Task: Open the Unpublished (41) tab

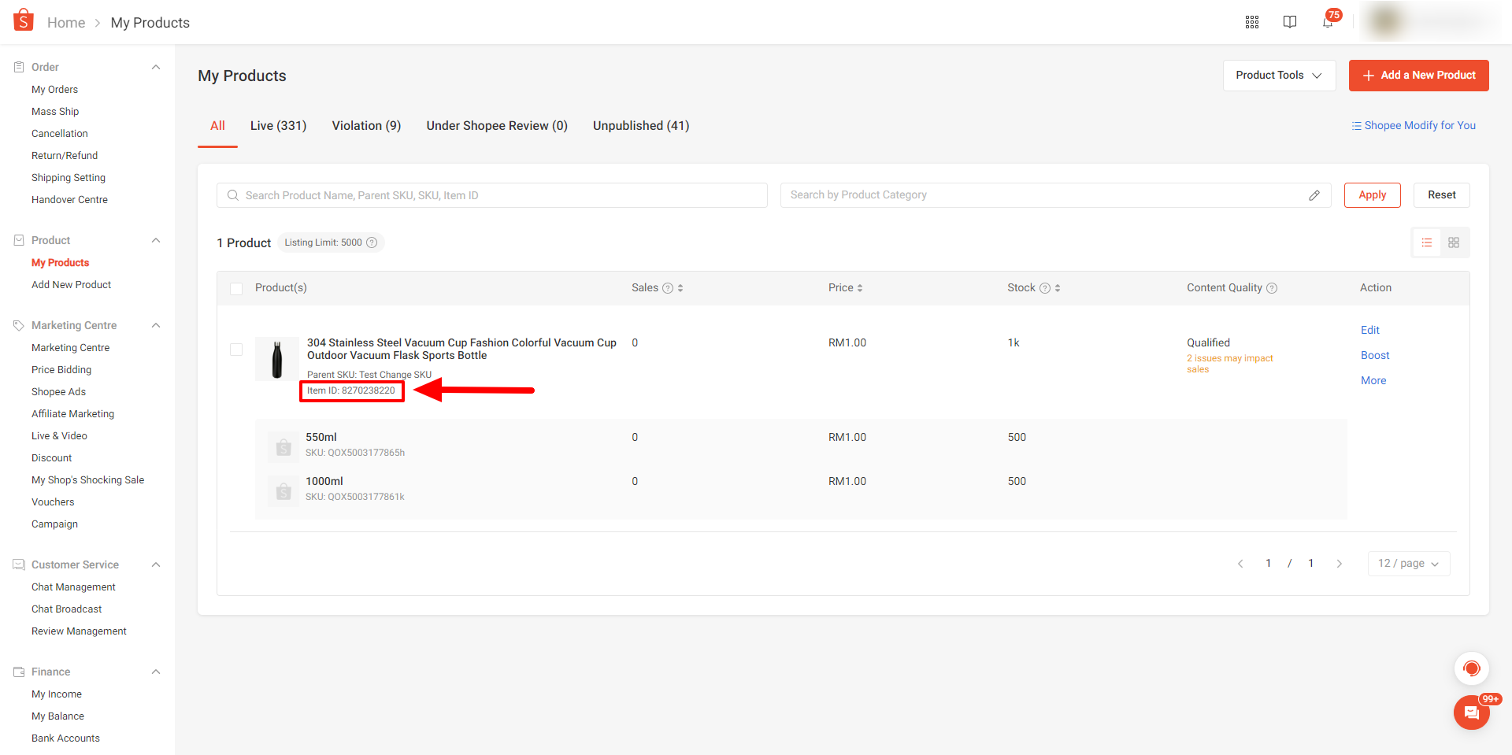Action: [x=641, y=126]
